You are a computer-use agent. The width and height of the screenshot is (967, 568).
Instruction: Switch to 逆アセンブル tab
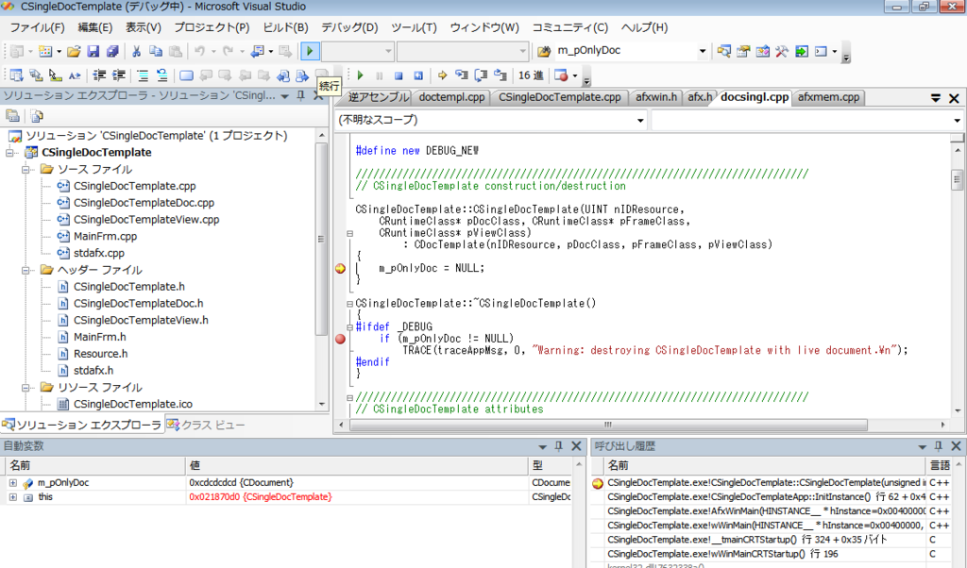(378, 97)
